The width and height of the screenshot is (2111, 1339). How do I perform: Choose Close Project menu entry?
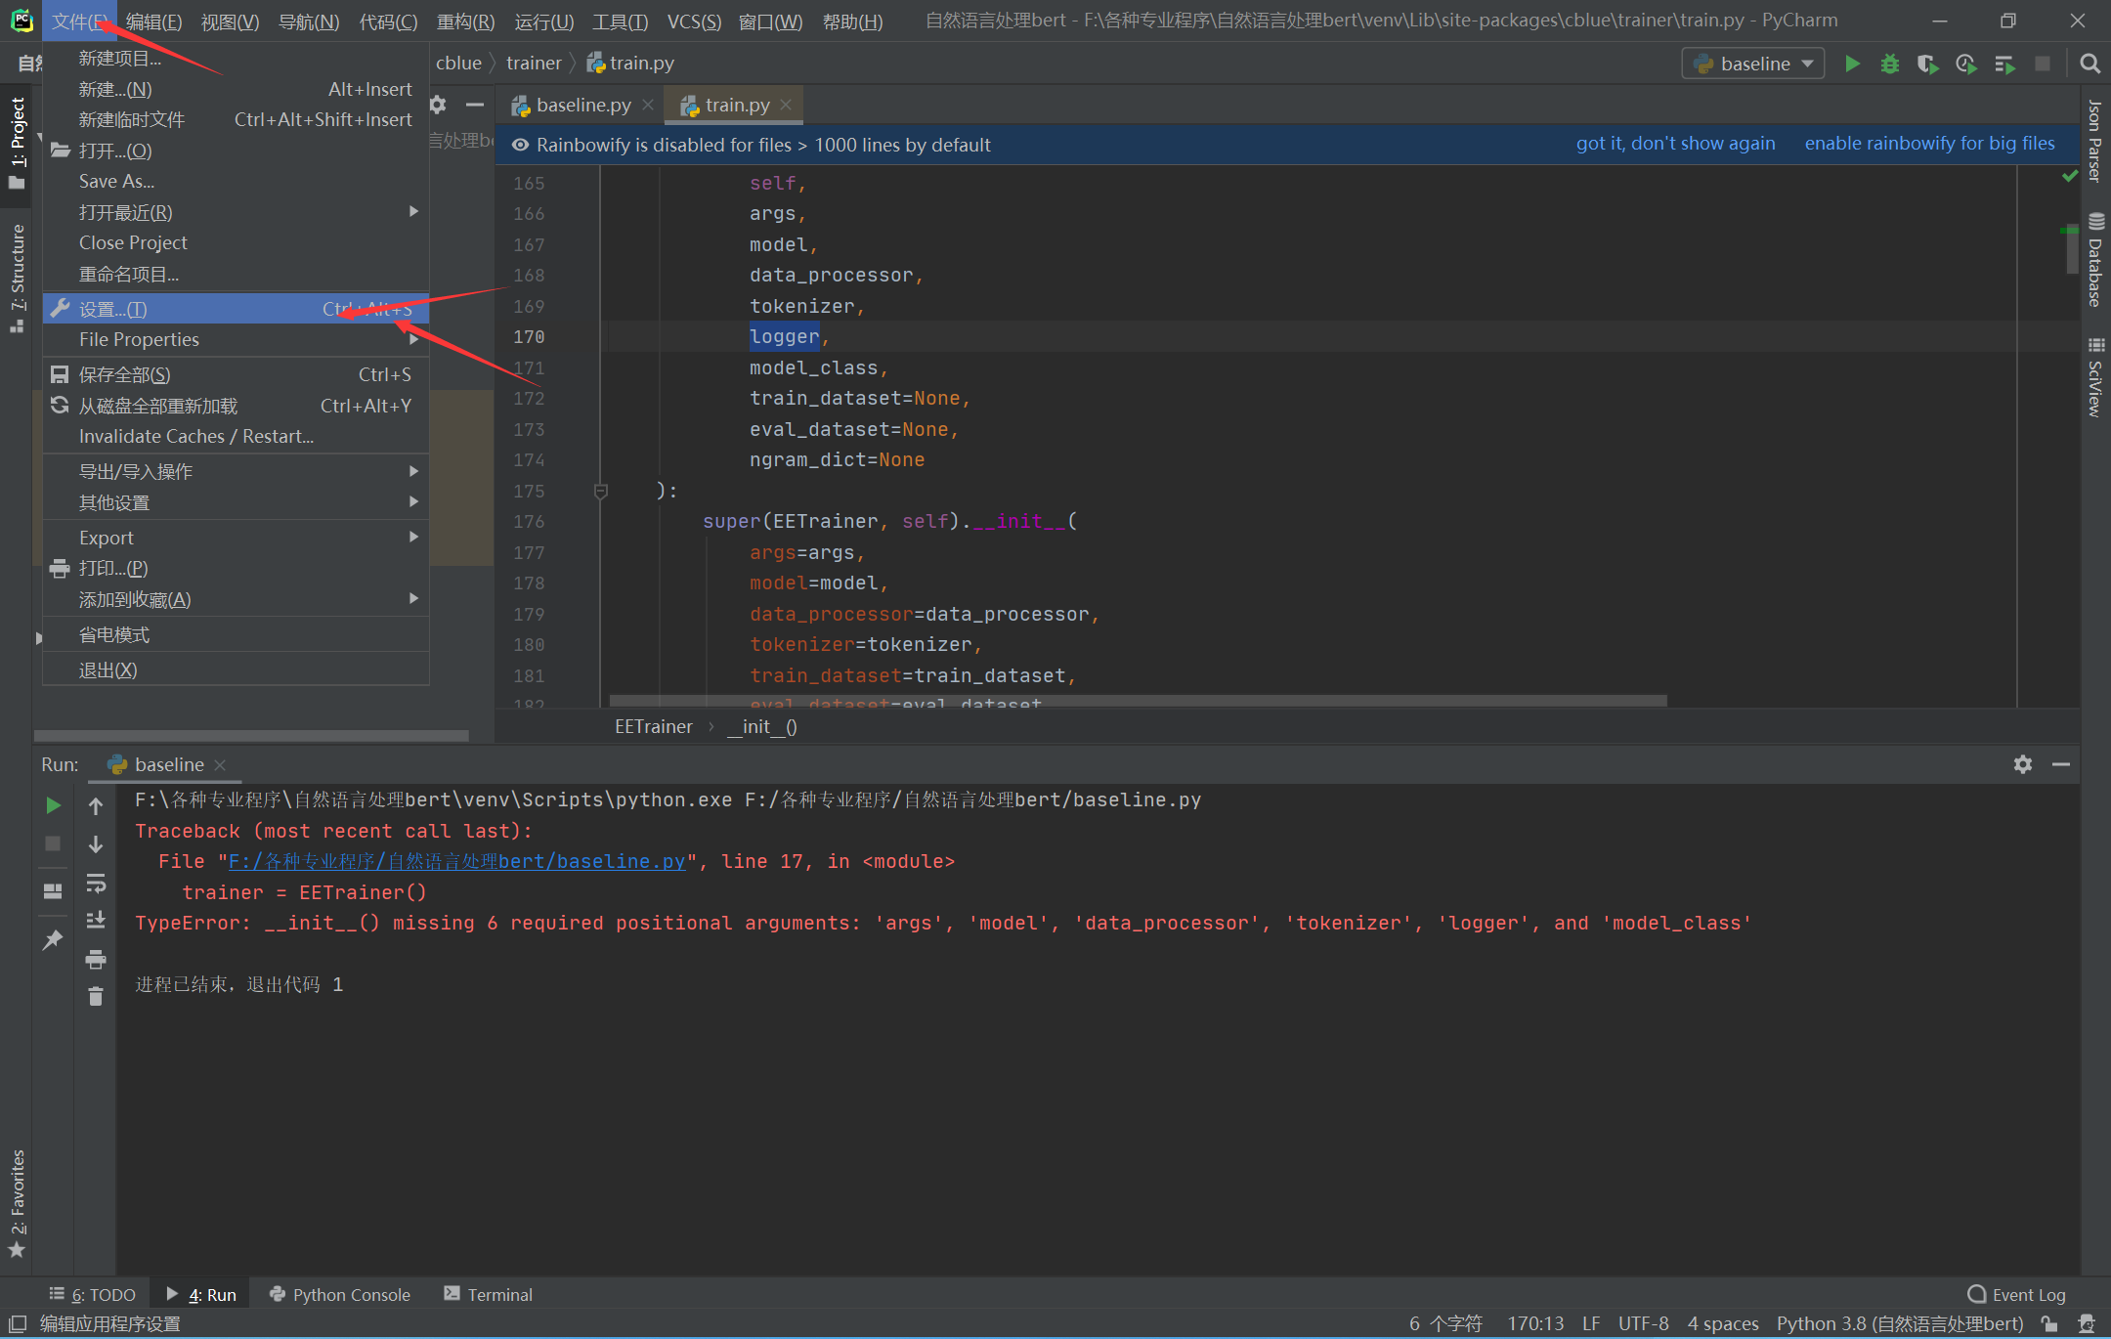coord(236,242)
